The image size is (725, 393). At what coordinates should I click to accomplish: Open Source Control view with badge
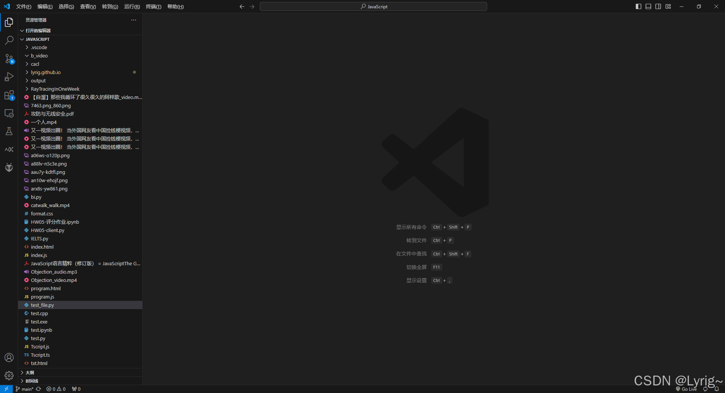pos(9,59)
